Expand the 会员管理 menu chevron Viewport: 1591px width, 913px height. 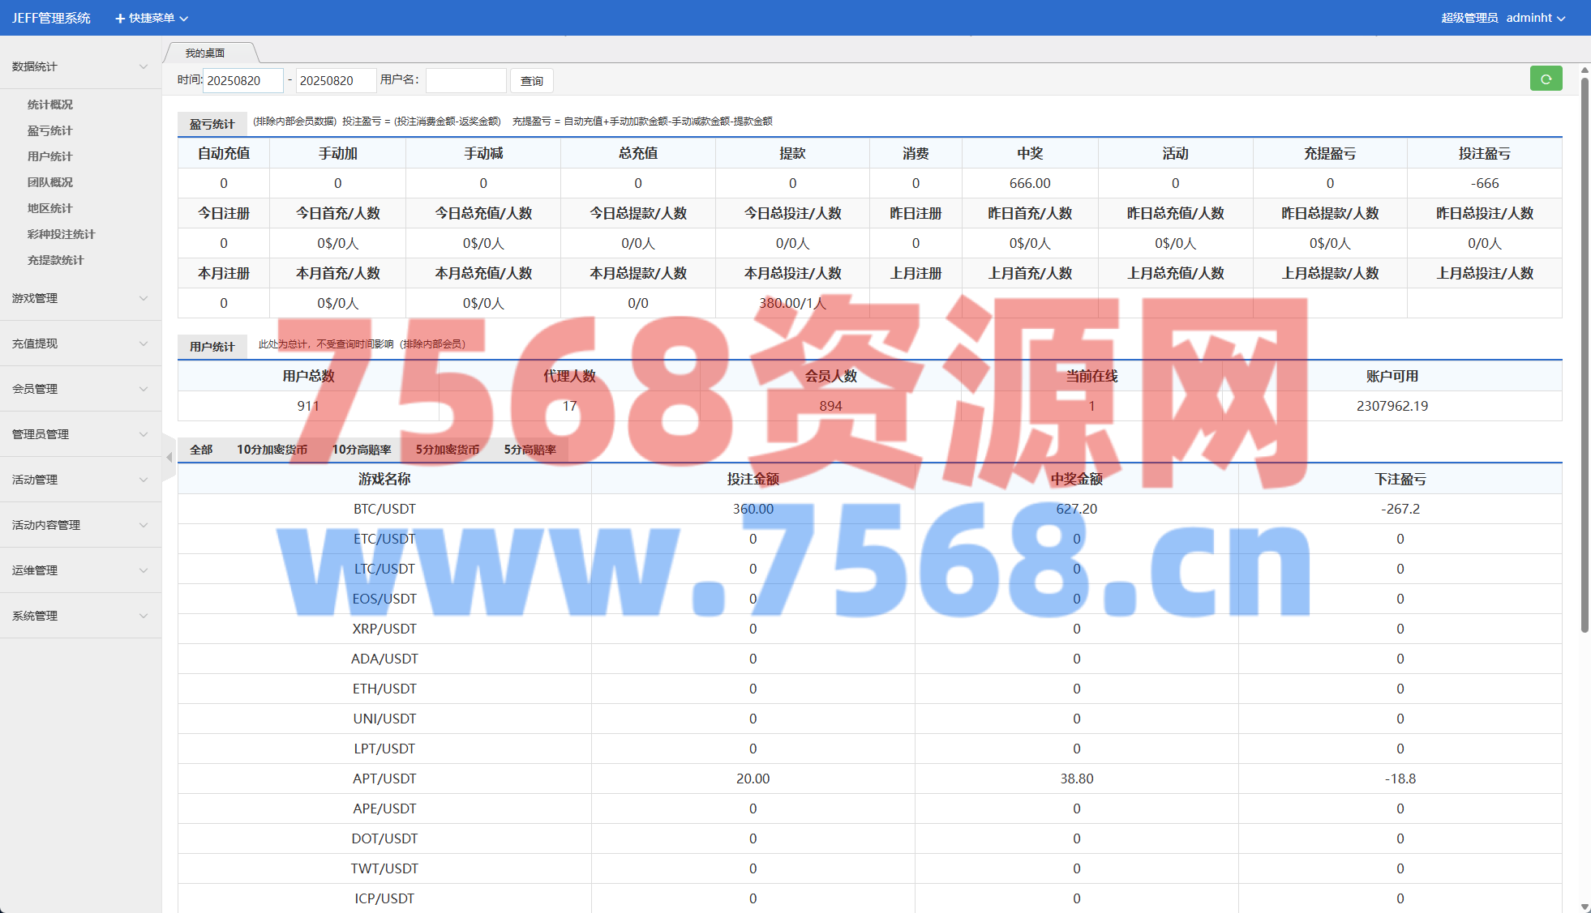click(144, 389)
